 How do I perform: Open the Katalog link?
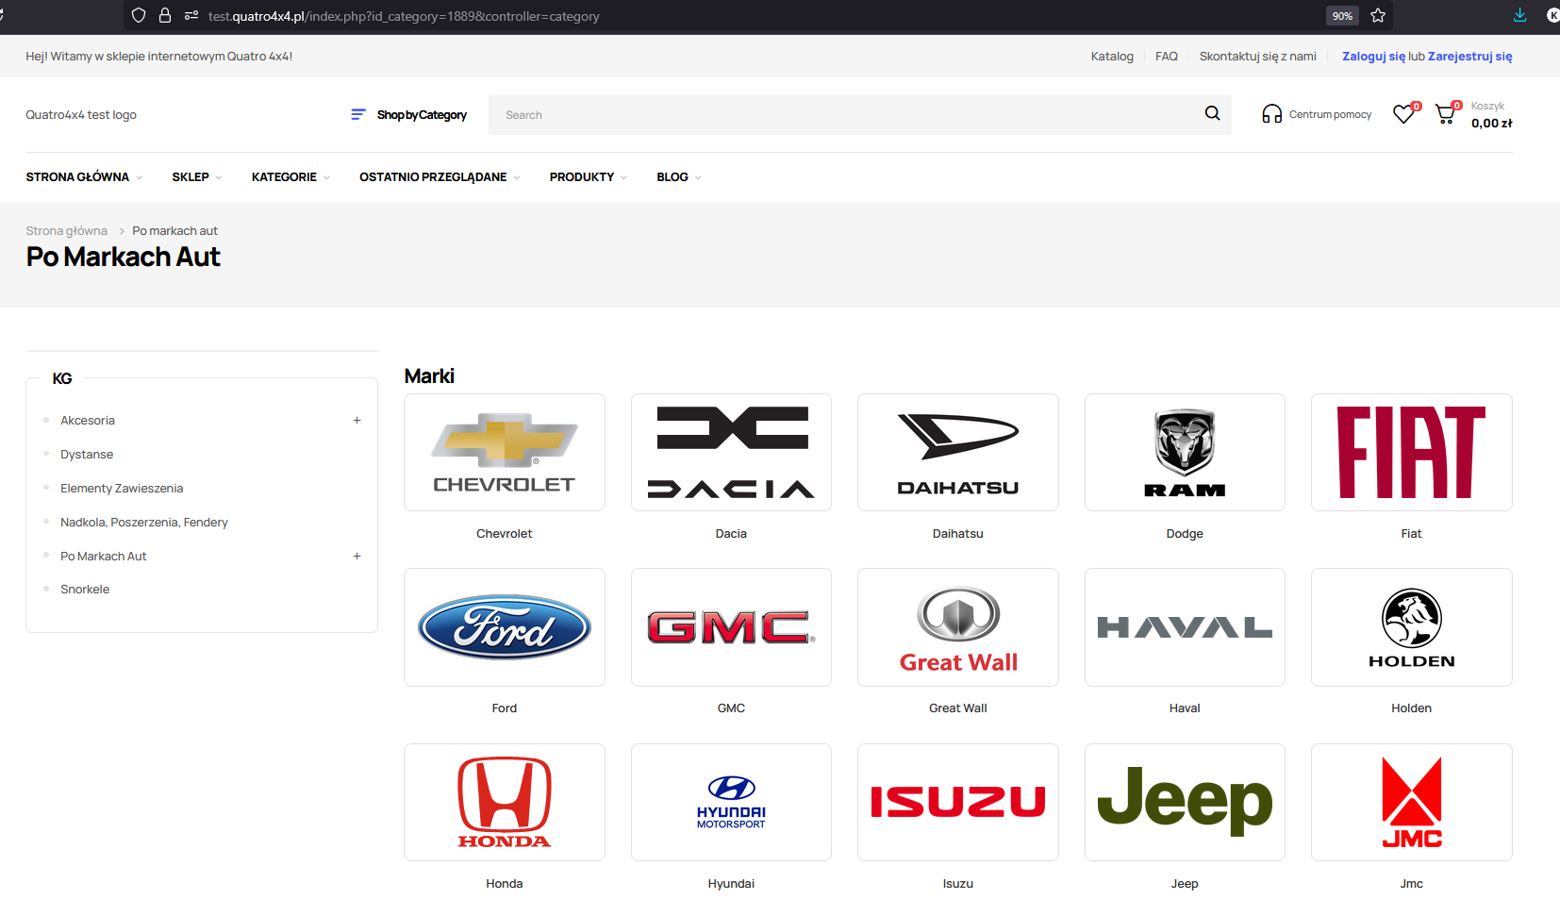1112,57
